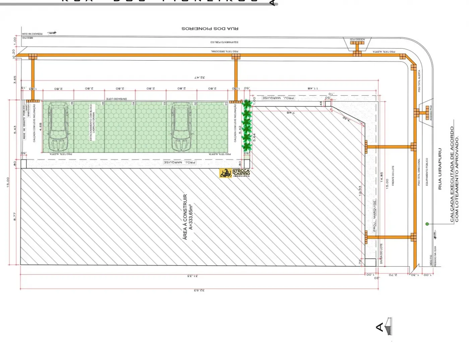The width and height of the screenshot is (469, 346).
Task: Click the Rua Uirapuru street label
Action: (x=440, y=169)
